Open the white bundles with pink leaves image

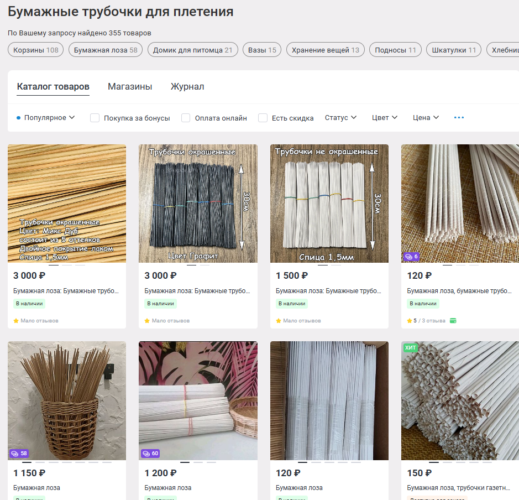(198, 400)
